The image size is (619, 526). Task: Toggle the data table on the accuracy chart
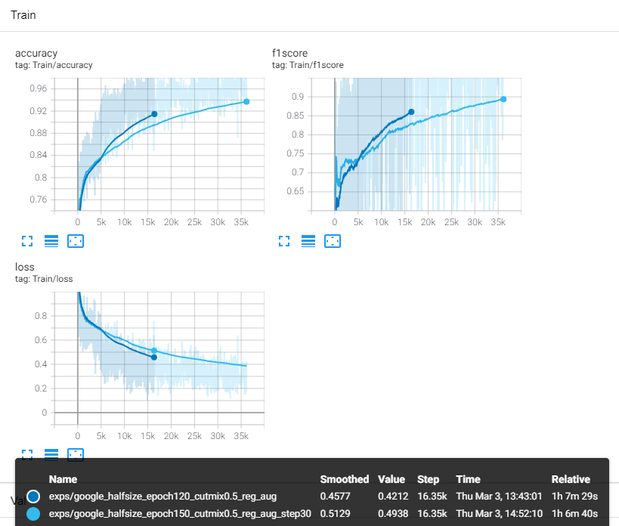[x=51, y=241]
